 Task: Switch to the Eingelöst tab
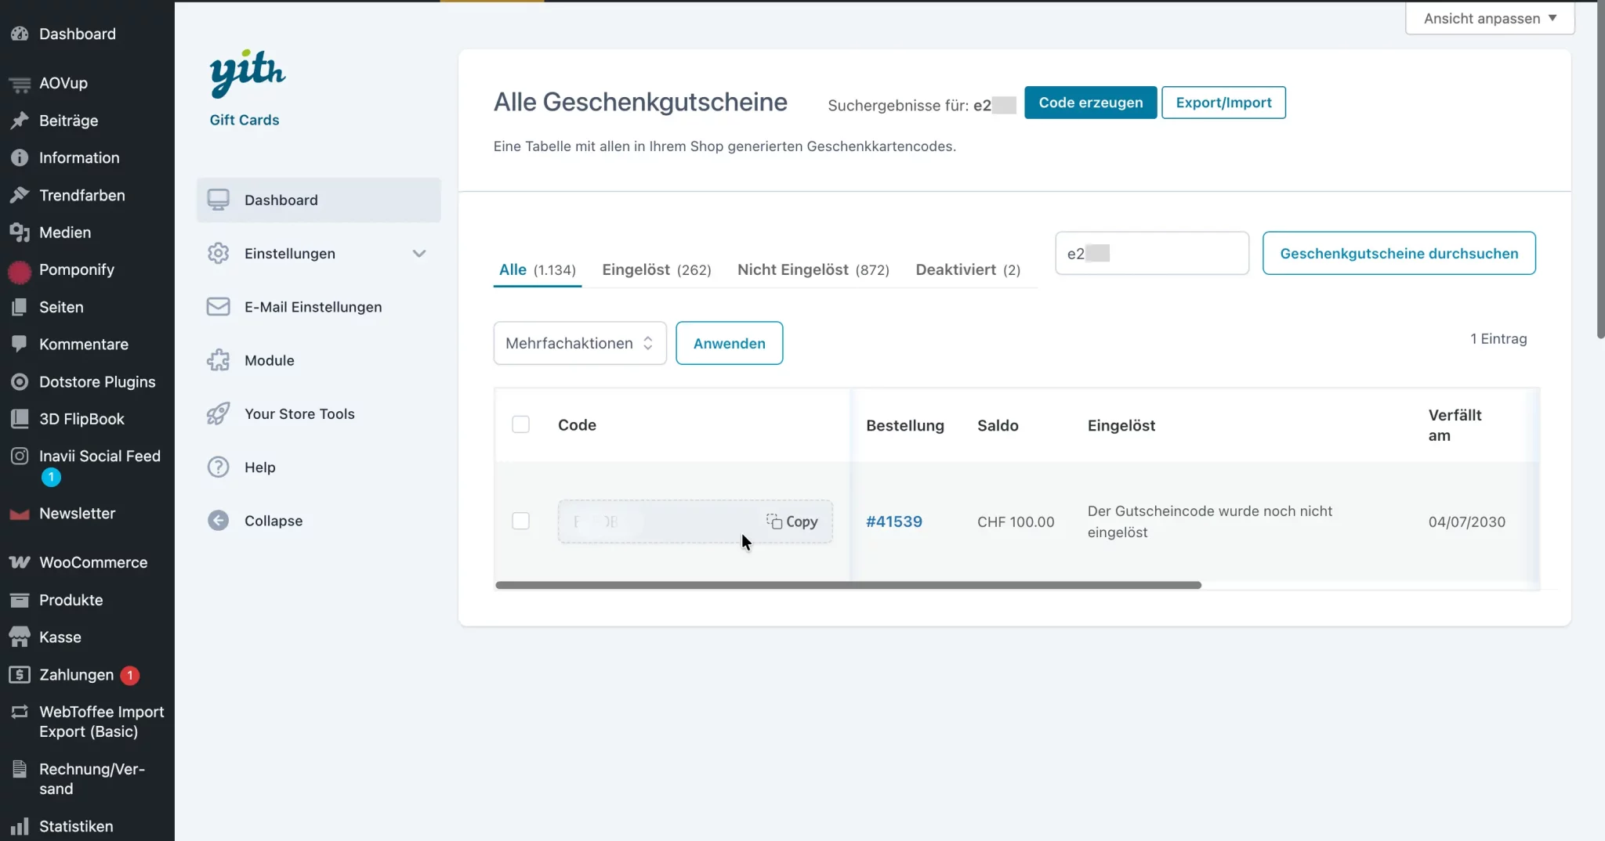tap(656, 270)
